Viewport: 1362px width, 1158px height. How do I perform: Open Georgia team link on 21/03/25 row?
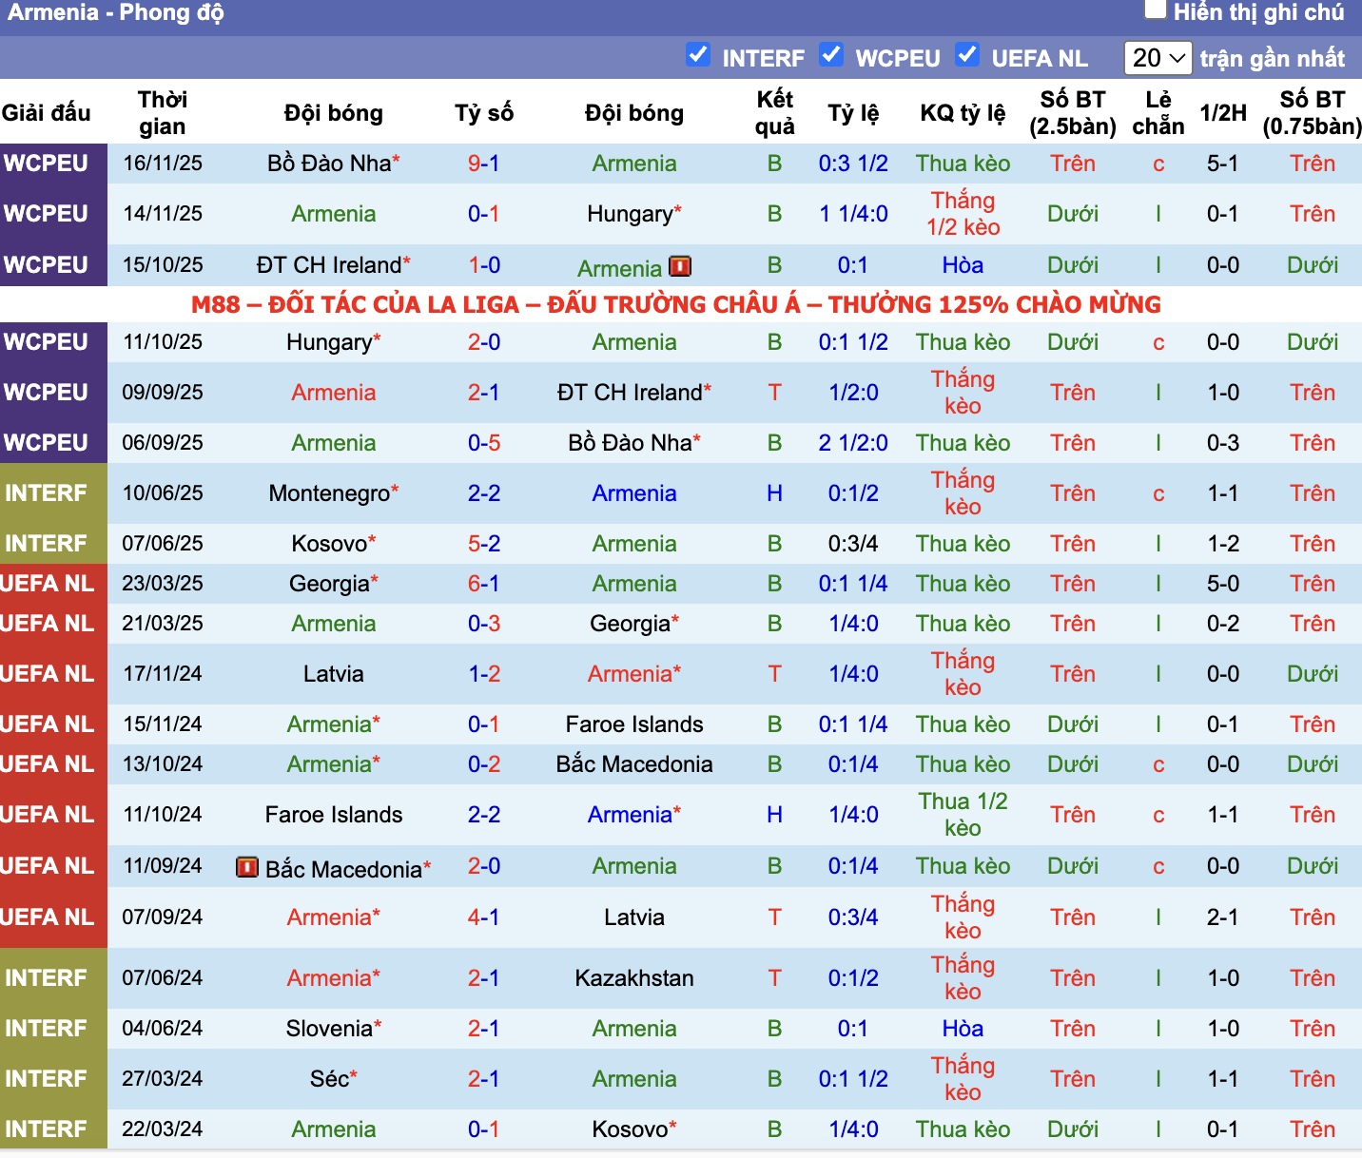point(630,624)
